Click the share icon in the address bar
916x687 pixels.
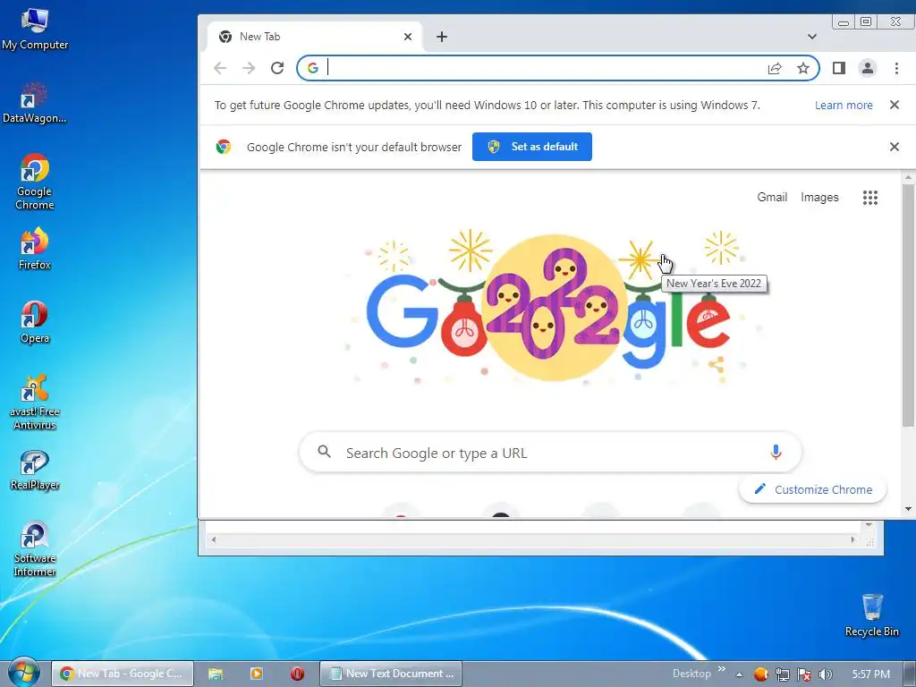pyautogui.click(x=775, y=68)
